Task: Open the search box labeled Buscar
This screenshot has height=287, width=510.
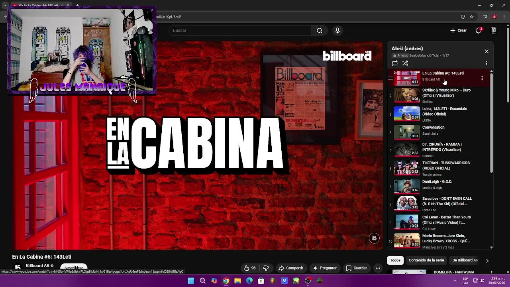Action: 240,30
